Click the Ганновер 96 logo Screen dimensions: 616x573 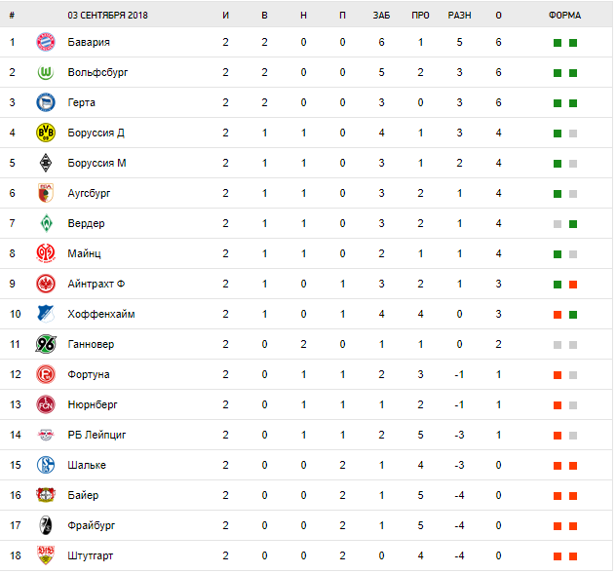coord(45,344)
